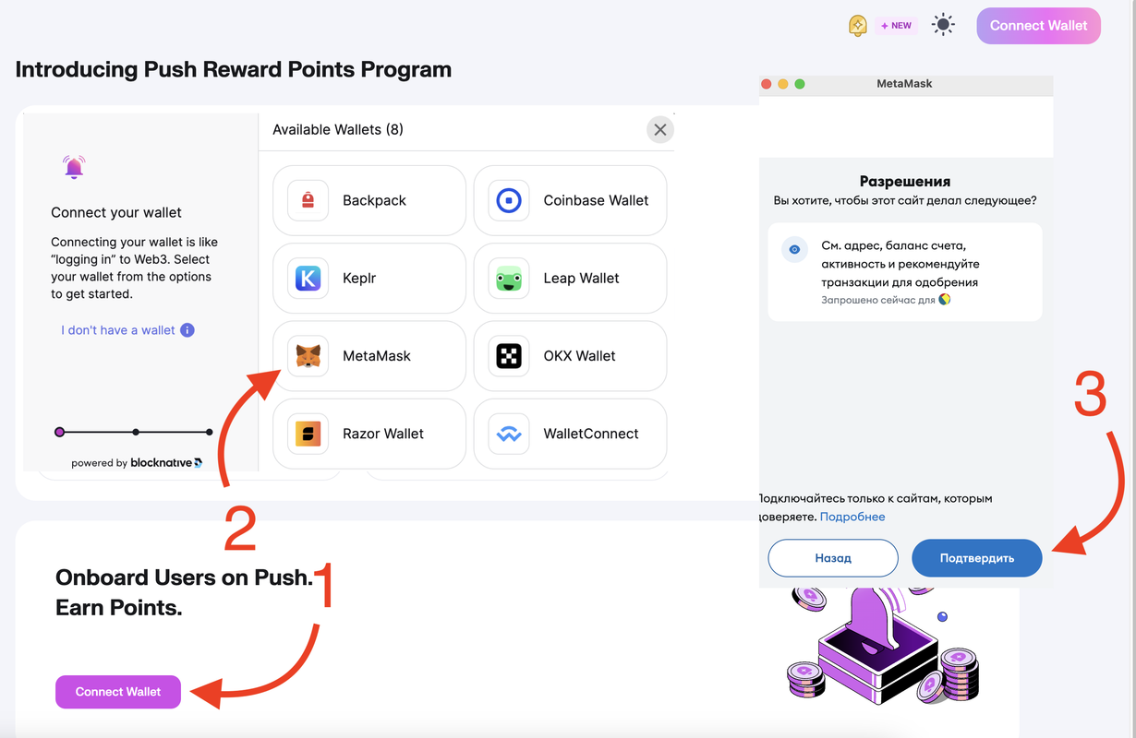Click the 'Available Wallets (8)' heading
The image size is (1136, 738).
click(338, 130)
